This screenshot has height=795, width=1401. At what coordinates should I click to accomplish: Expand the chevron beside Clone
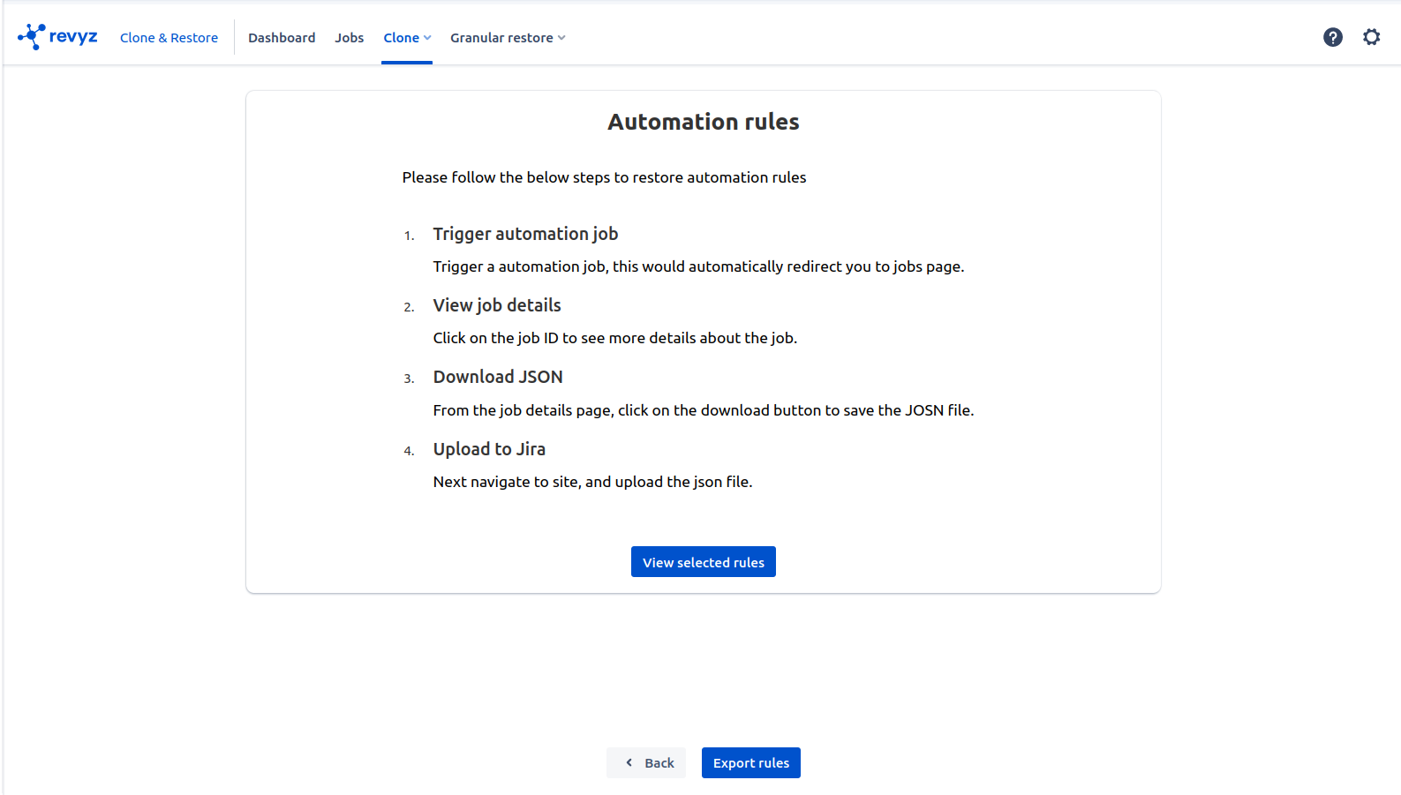click(427, 38)
